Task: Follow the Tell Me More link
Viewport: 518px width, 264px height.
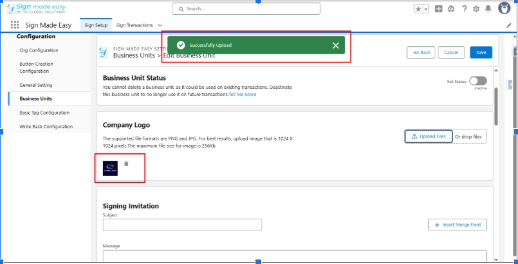Action: (243, 94)
